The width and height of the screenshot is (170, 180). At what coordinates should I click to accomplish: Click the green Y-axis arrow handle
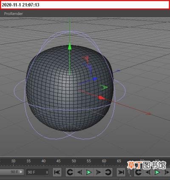[x=69, y=47]
